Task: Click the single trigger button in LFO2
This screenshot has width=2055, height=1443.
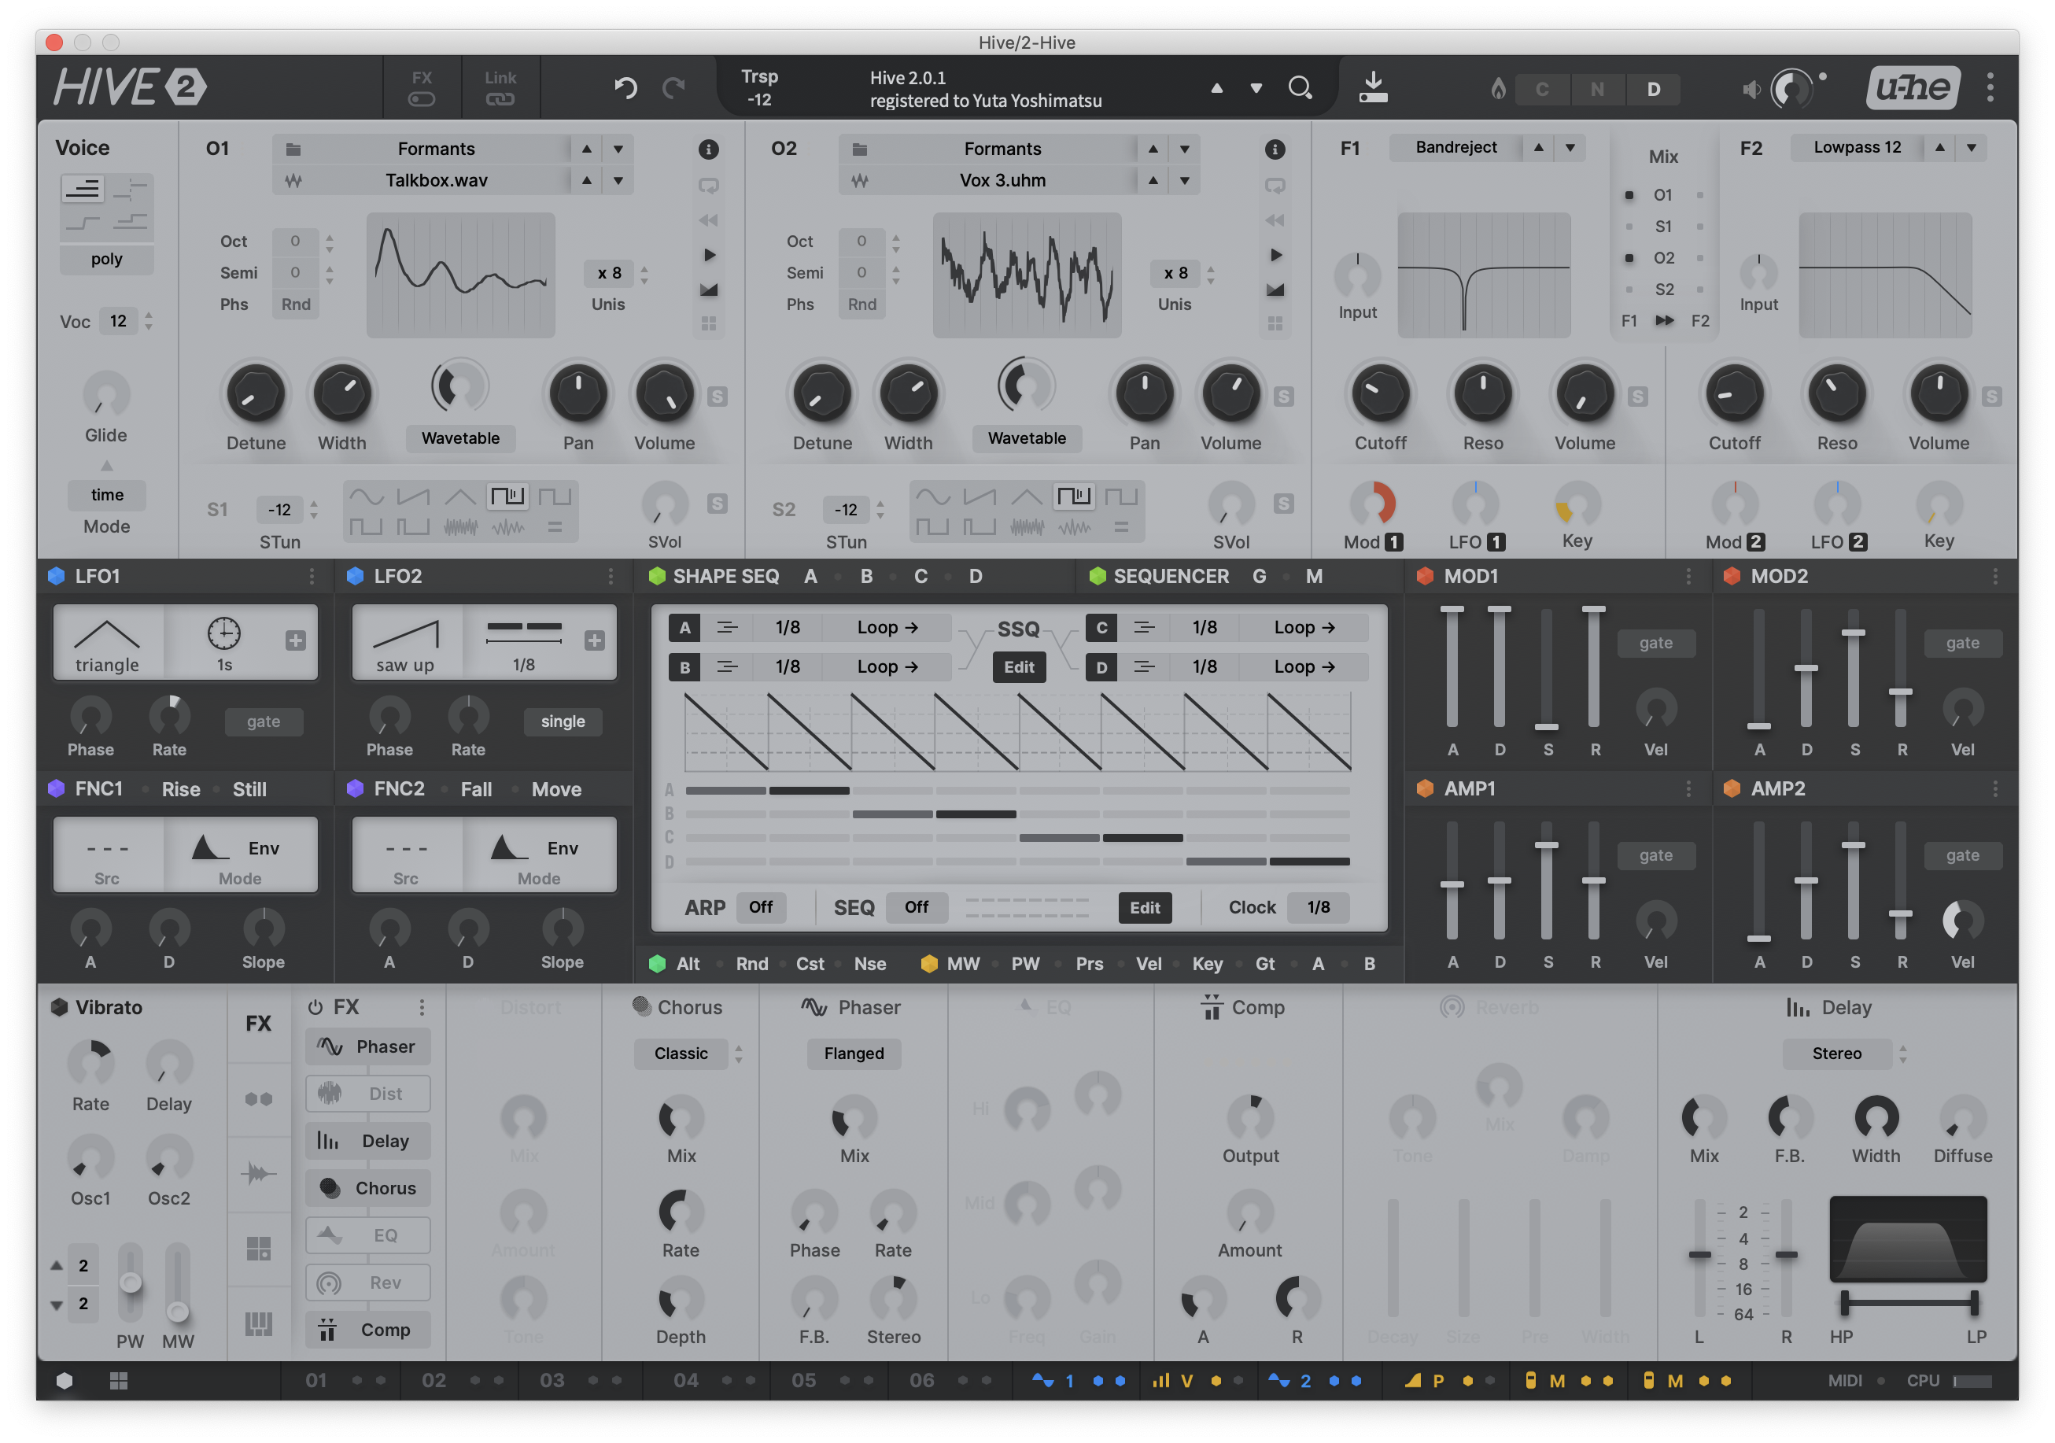Action: (x=563, y=721)
